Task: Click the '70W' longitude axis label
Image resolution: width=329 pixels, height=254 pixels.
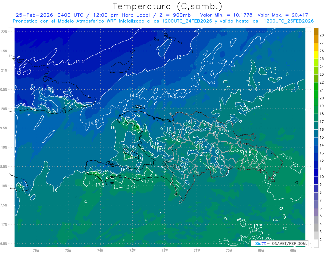Action: click(229, 250)
